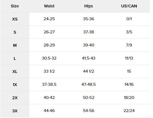153x118 pixels.
Task: Select the US/CAN column header
Action: click(x=129, y=6)
